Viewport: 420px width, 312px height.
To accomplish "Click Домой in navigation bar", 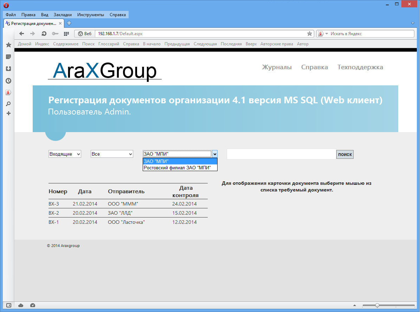I will point(25,44).
